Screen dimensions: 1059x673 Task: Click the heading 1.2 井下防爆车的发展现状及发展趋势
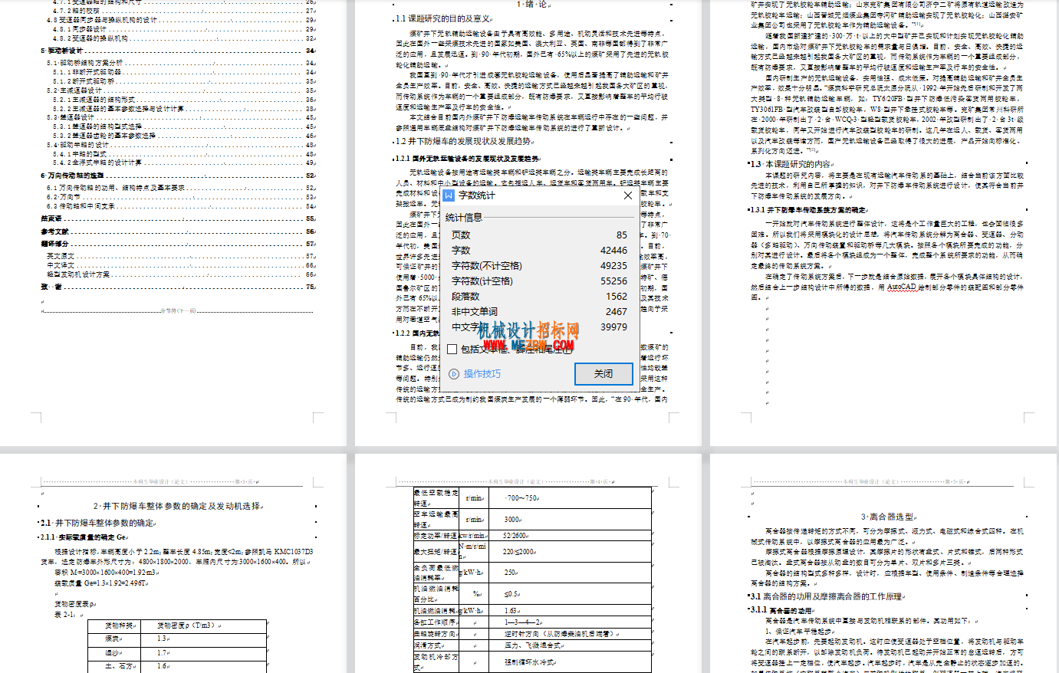coord(463,142)
